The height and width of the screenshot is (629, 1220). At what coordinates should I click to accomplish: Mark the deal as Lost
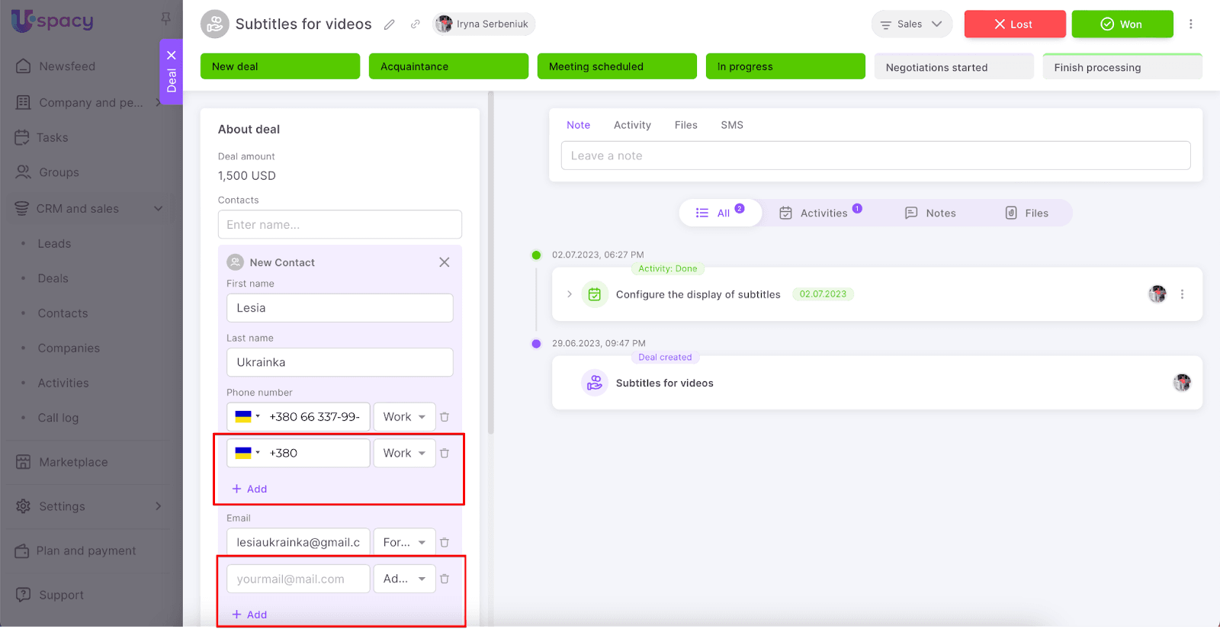point(1014,24)
